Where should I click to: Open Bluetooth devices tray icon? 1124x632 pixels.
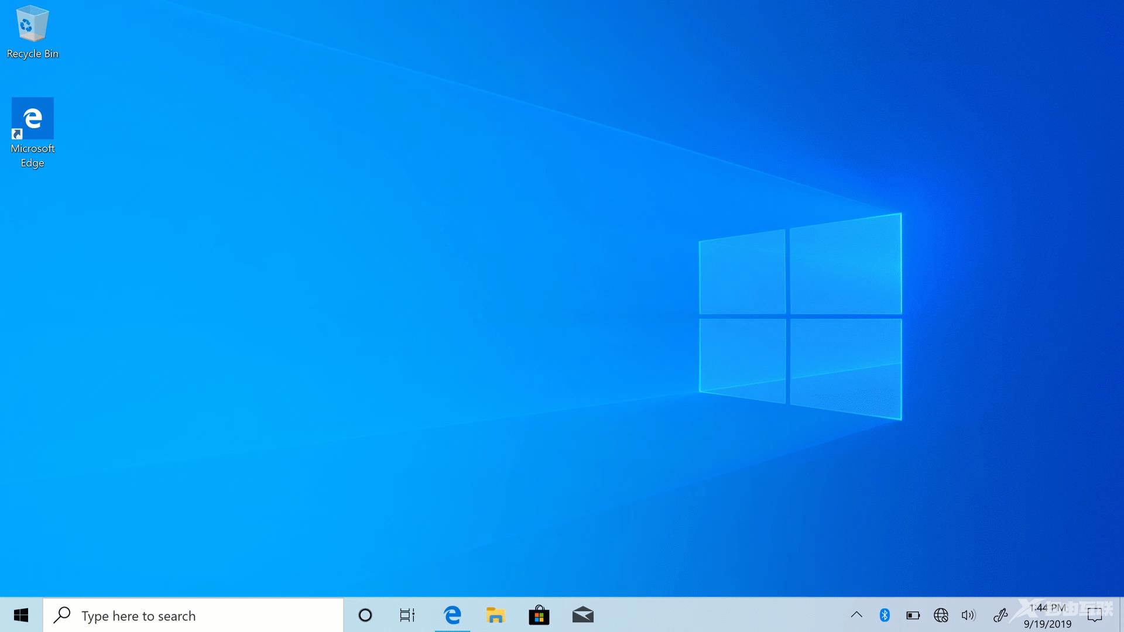tap(885, 615)
